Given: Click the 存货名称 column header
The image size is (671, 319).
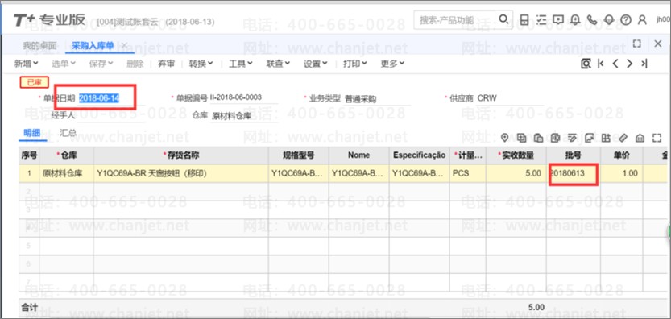Looking at the screenshot, I should (x=181, y=155).
